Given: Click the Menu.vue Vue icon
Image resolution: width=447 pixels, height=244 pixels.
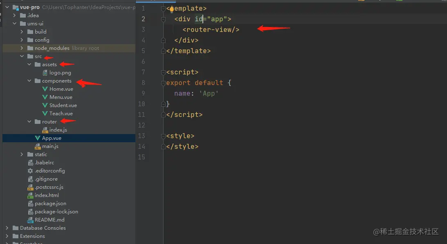Looking at the screenshot, I should (x=45, y=97).
